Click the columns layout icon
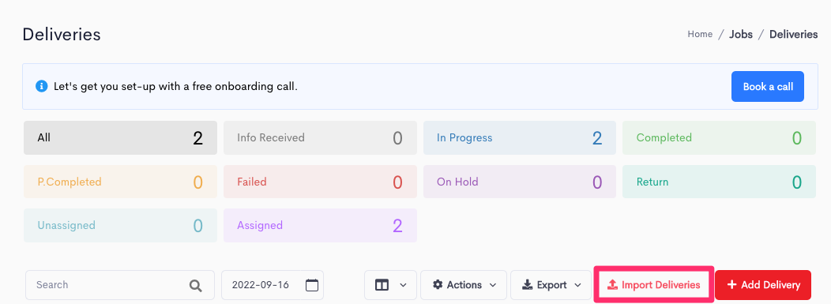Screen dimensions: 831x304 [382, 285]
